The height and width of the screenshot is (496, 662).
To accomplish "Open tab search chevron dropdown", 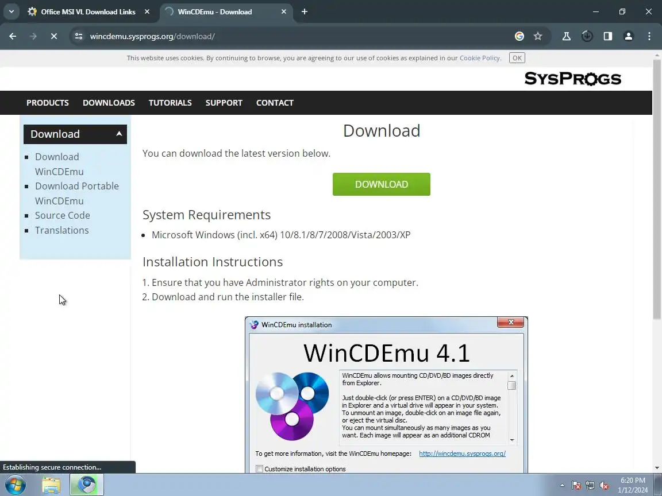I will point(11,12).
